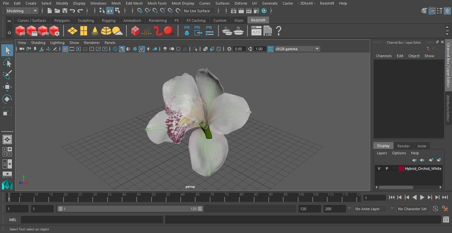Image resolution: width=452 pixels, height=233 pixels.
Task: Open the viewport Lighting menu
Action: (x=57, y=43)
